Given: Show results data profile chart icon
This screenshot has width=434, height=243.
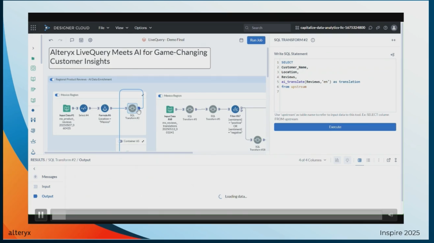Looking at the screenshot, I should (337, 160).
